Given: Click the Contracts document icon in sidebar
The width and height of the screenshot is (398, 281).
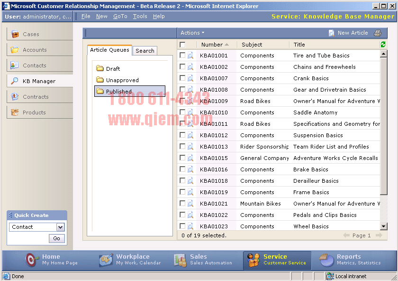Looking at the screenshot, I should [15, 97].
